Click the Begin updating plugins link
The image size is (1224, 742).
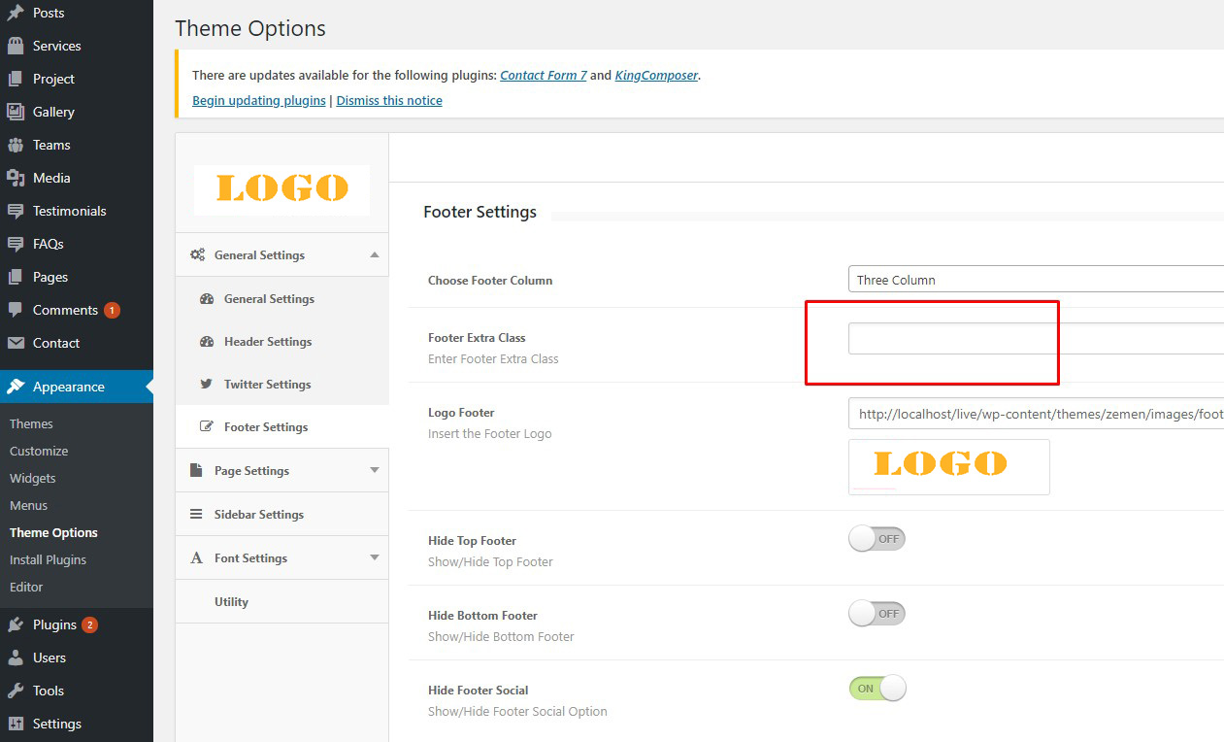click(x=258, y=101)
